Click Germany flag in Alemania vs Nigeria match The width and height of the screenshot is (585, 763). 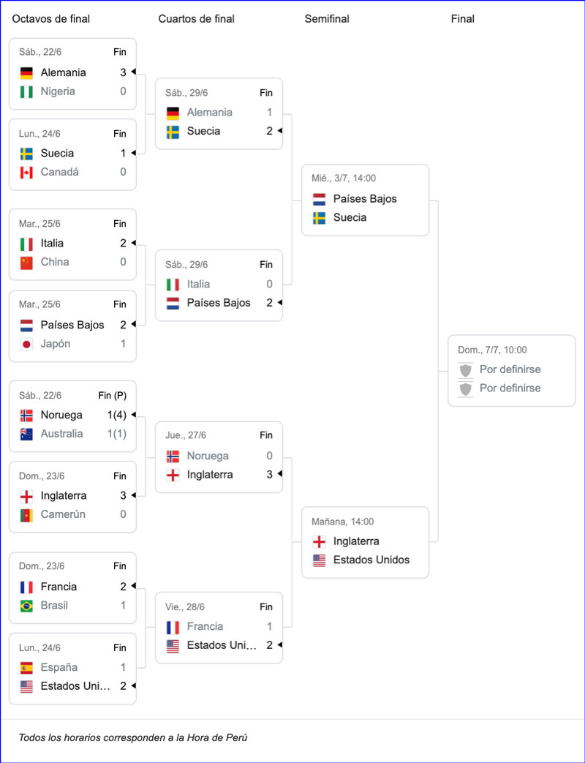pos(26,73)
